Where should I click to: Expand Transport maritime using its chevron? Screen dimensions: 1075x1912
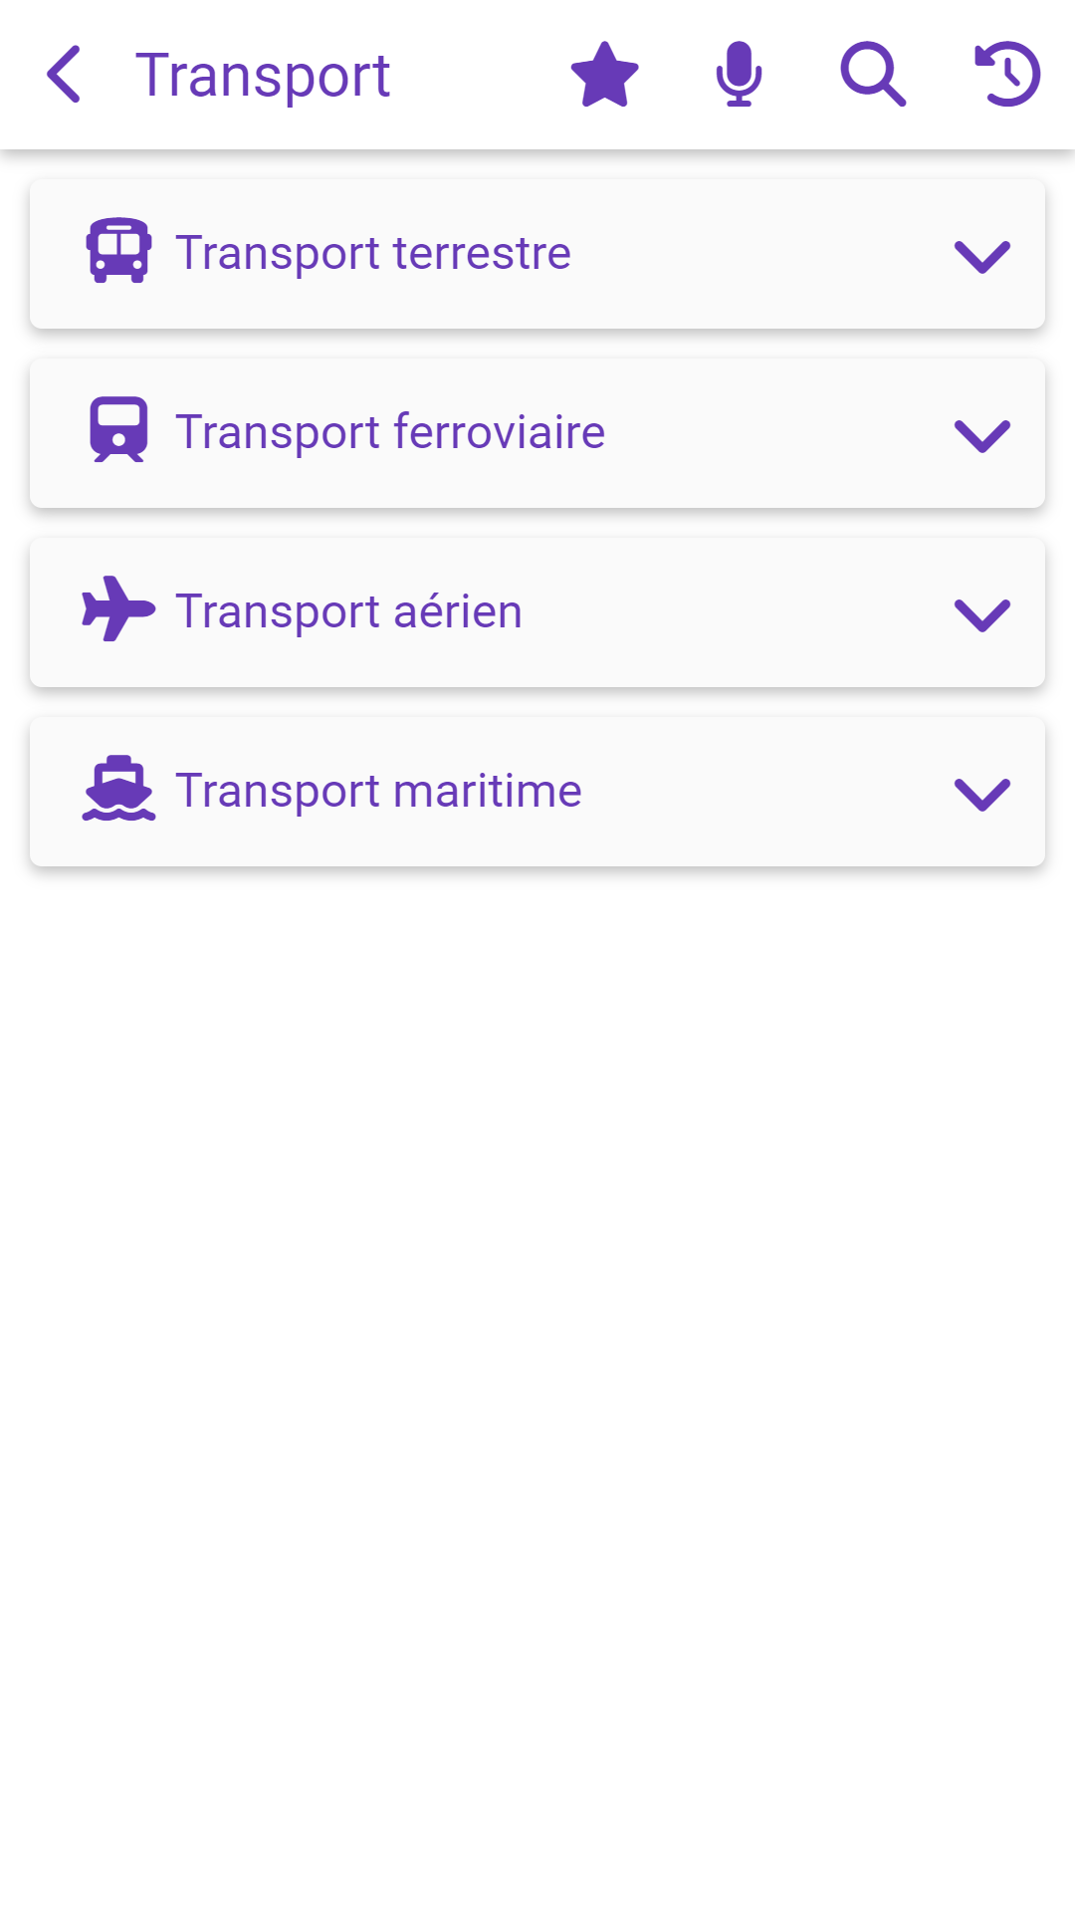[981, 794]
